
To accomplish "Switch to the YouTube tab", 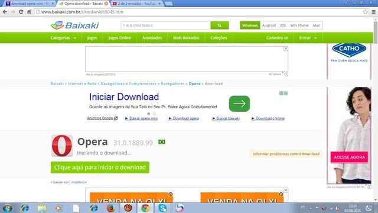I will [136, 4].
